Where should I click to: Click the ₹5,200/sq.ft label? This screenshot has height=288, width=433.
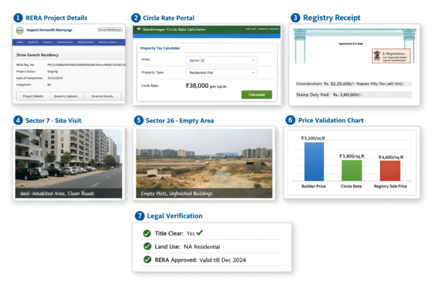[313, 138]
